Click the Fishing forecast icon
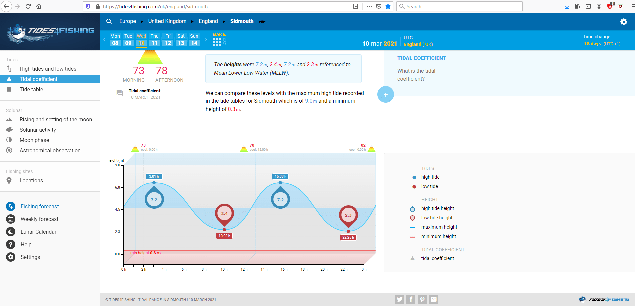 [11, 206]
